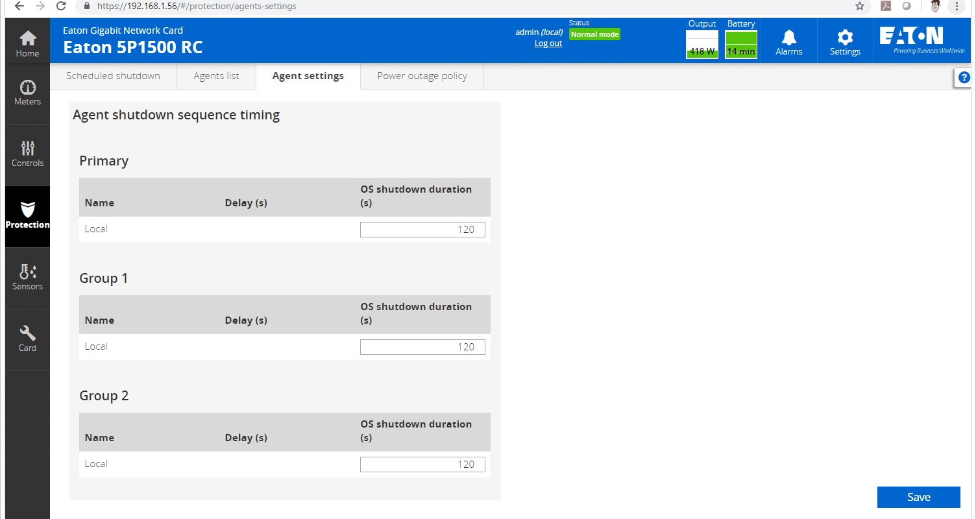Click the Eaton logo
The height and width of the screenshot is (519, 976).
[x=921, y=40]
